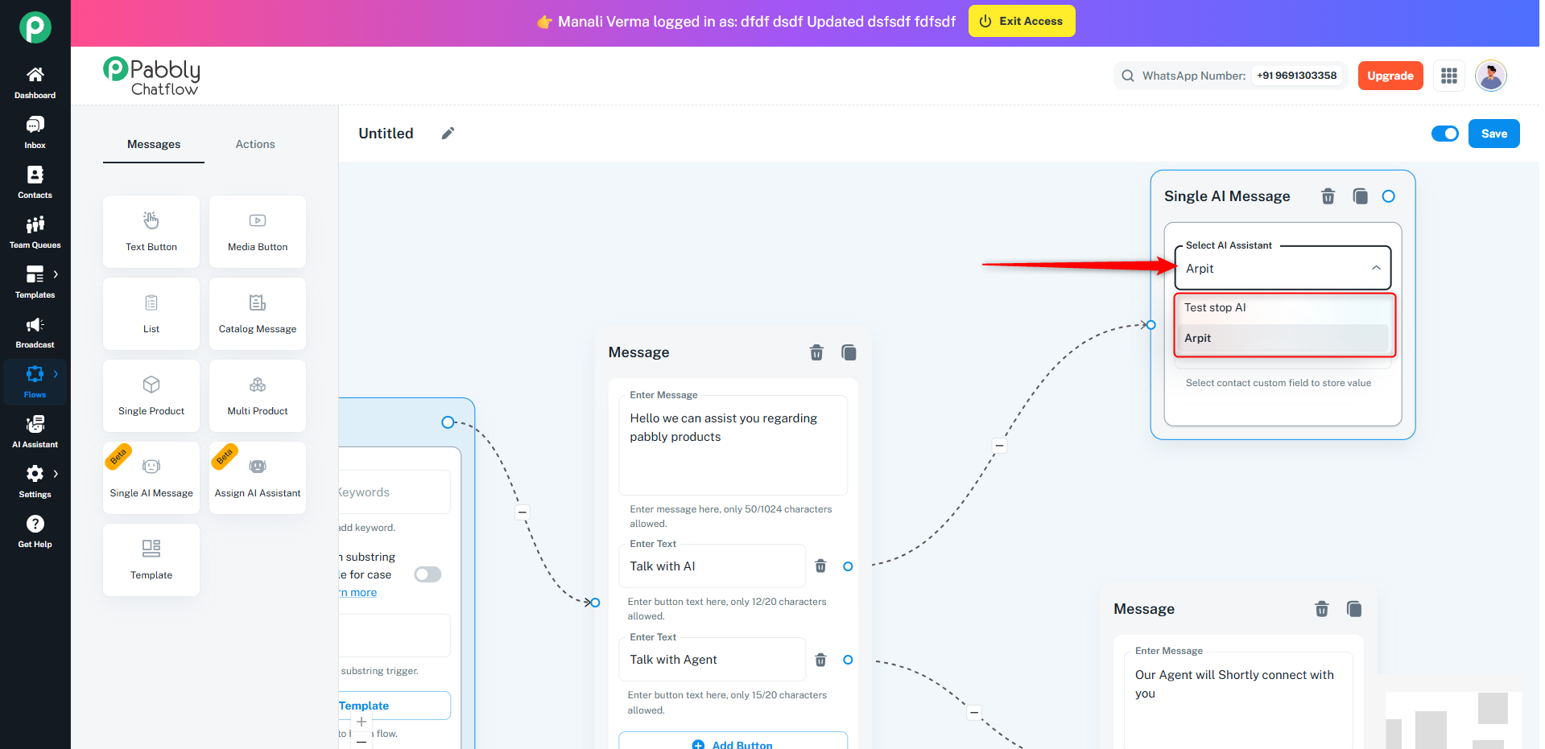
Task: Add Assign AI Assistant block
Action: pyautogui.click(x=258, y=478)
